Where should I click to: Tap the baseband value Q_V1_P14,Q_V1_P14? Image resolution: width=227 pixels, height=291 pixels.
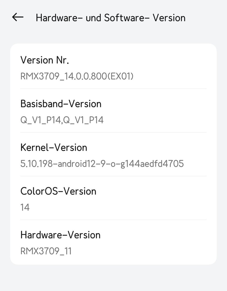point(62,120)
